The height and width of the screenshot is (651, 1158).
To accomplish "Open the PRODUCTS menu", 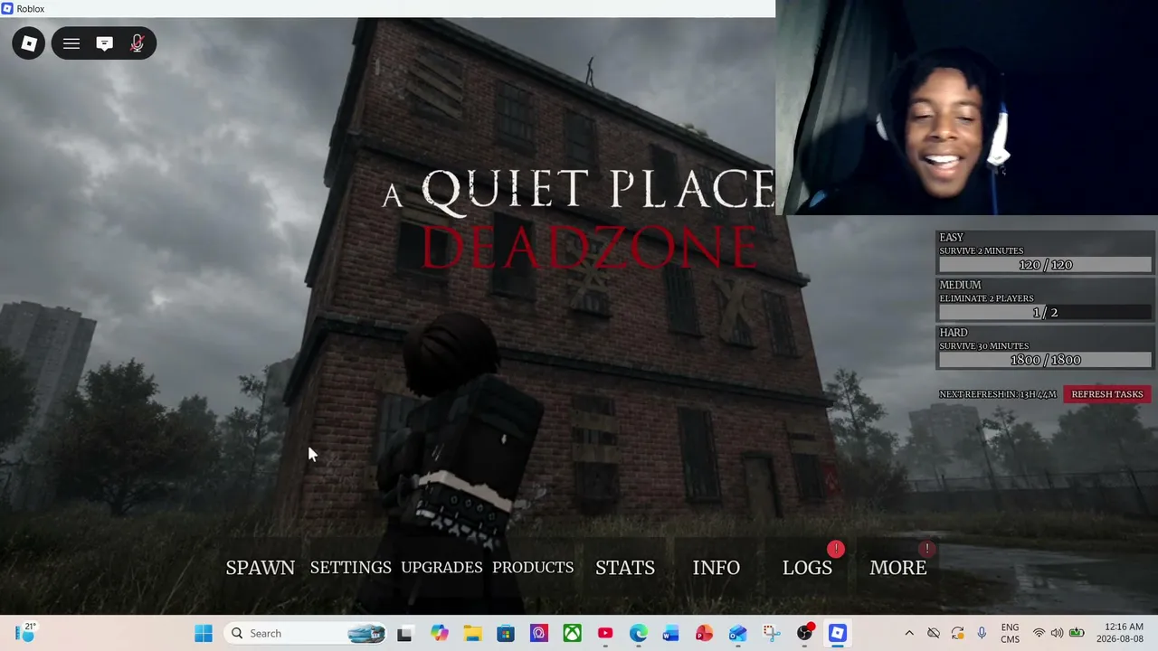I will 533,568.
